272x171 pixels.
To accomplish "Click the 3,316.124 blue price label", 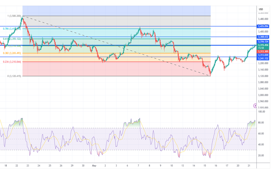I will (x=263, y=42).
